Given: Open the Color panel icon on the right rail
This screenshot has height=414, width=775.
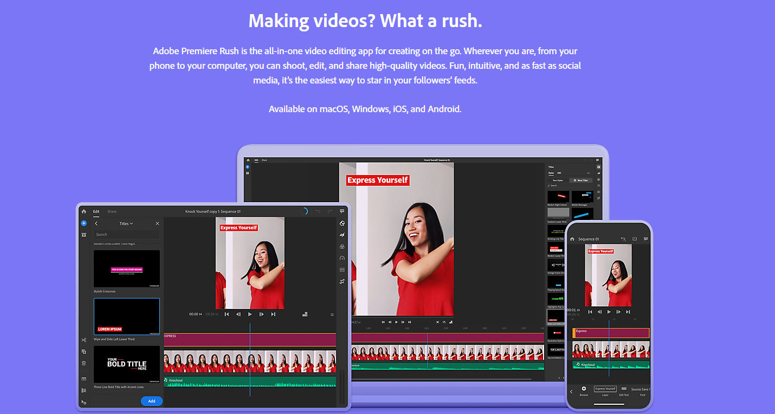Looking at the screenshot, I should [343, 246].
